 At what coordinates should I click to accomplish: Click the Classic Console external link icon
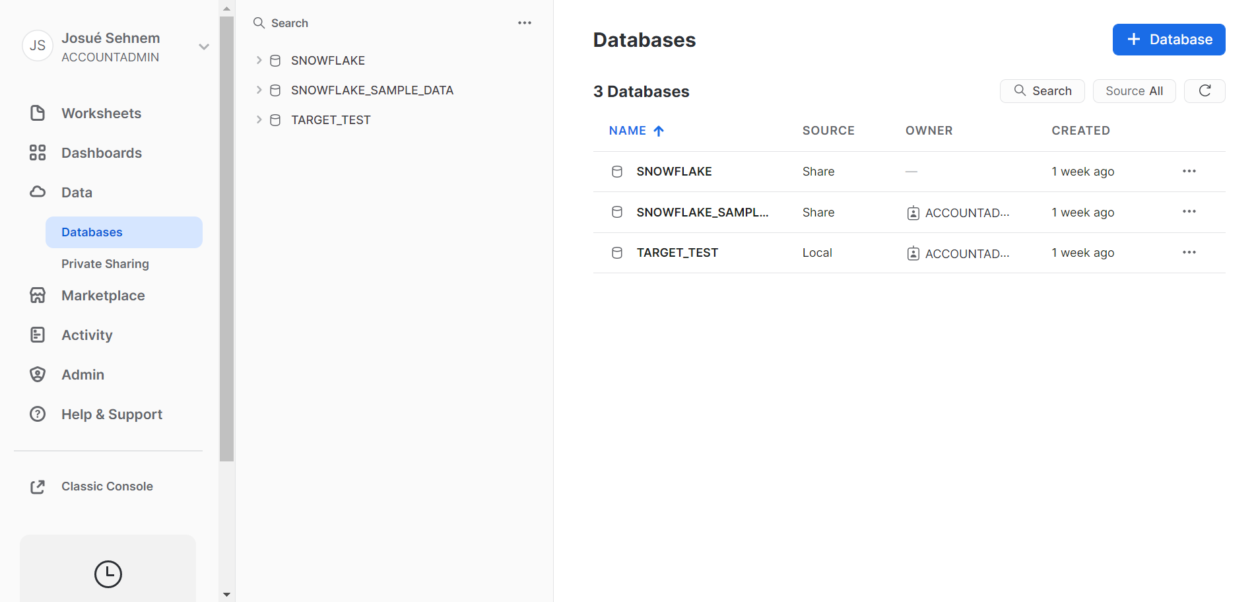coord(38,486)
